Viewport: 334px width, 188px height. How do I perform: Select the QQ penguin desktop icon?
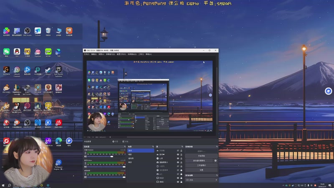coord(17,53)
